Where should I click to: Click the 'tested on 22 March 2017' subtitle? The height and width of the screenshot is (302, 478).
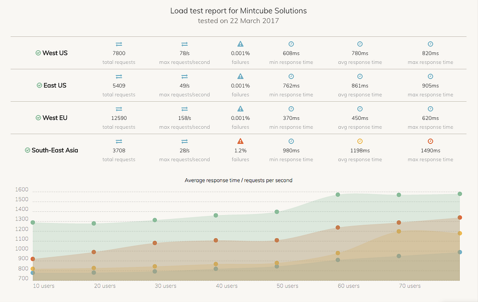click(x=238, y=21)
